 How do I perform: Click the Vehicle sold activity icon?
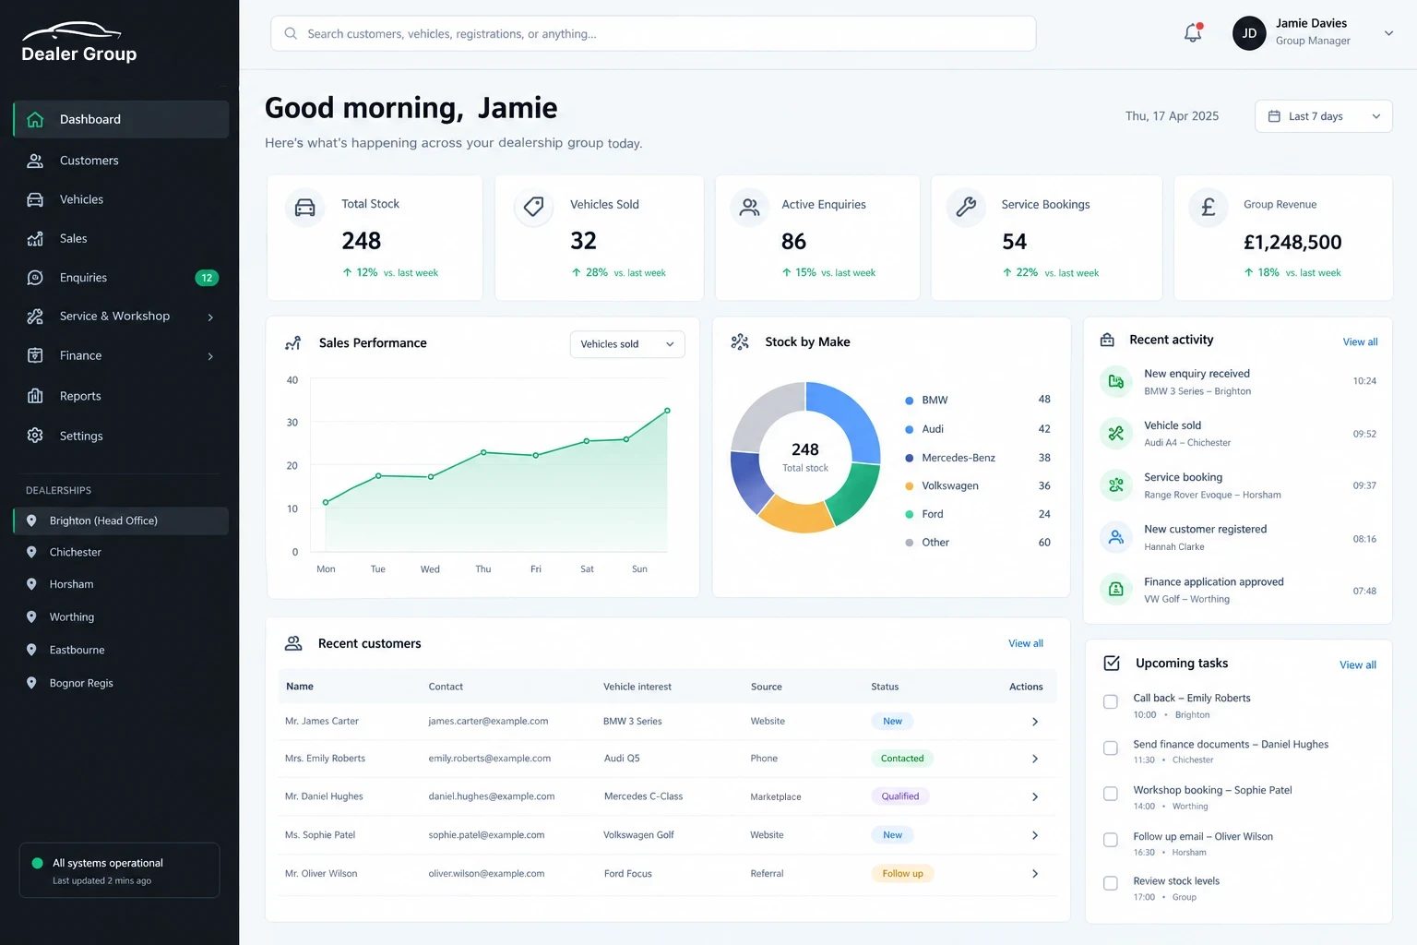coord(1115,433)
